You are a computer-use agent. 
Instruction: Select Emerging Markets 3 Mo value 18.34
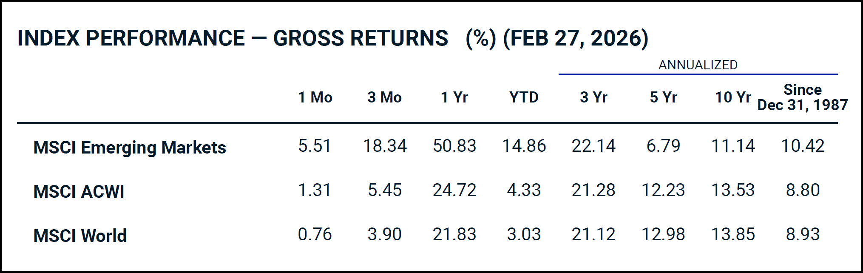tap(385, 146)
